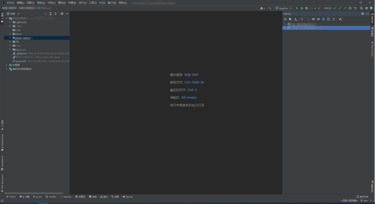Open IDE settings gear in main toolbar
The width and height of the screenshot is (375, 204).
(367, 8)
